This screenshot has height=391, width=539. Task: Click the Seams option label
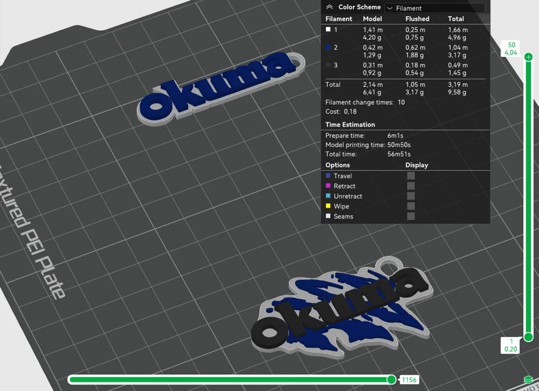click(343, 216)
